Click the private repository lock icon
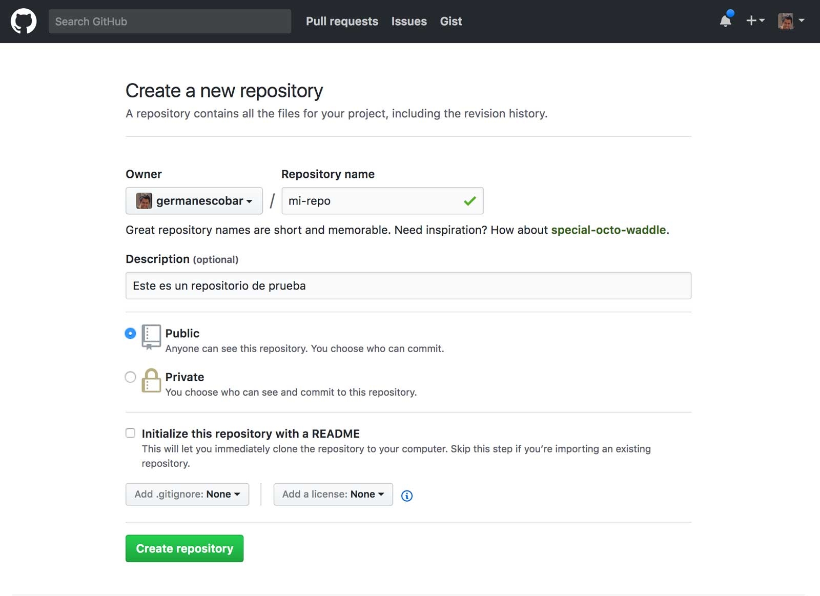This screenshot has height=596, width=820. [151, 381]
